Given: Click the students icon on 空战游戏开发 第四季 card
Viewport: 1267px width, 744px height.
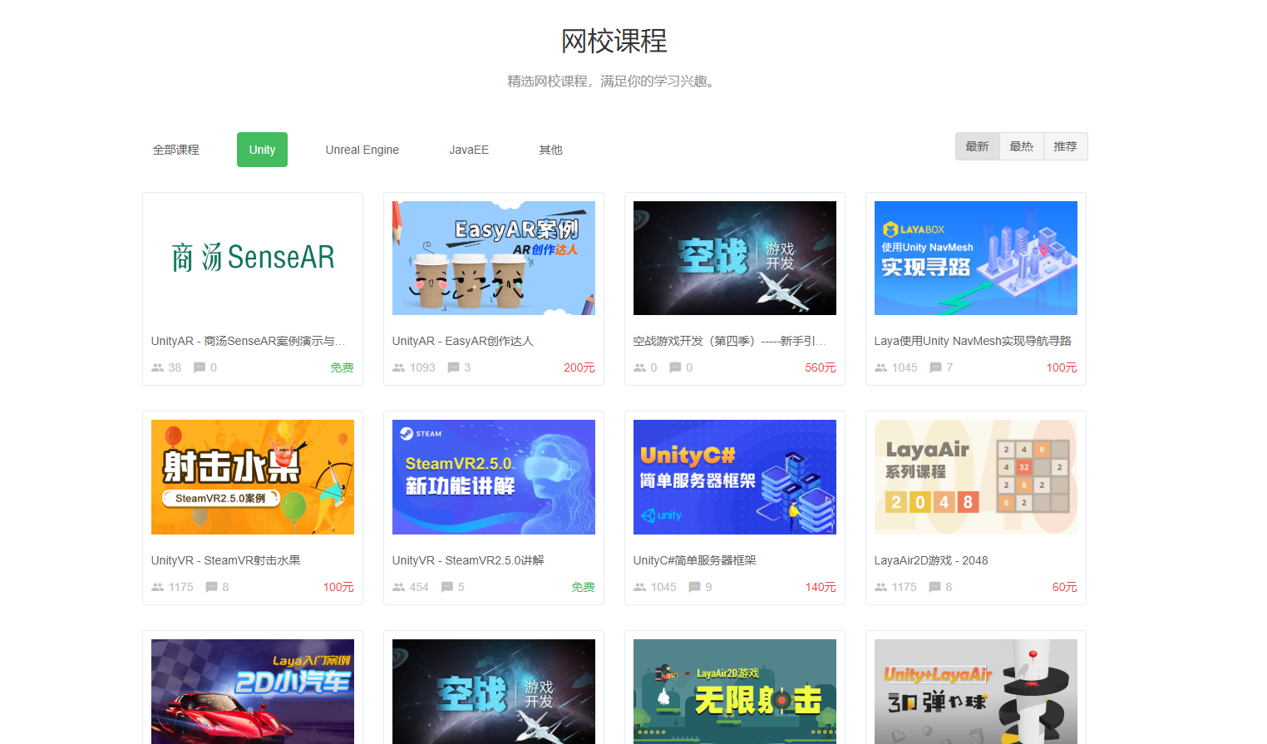Looking at the screenshot, I should 640,367.
